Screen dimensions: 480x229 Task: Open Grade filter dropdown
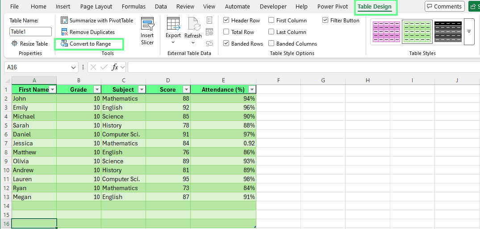click(97, 89)
